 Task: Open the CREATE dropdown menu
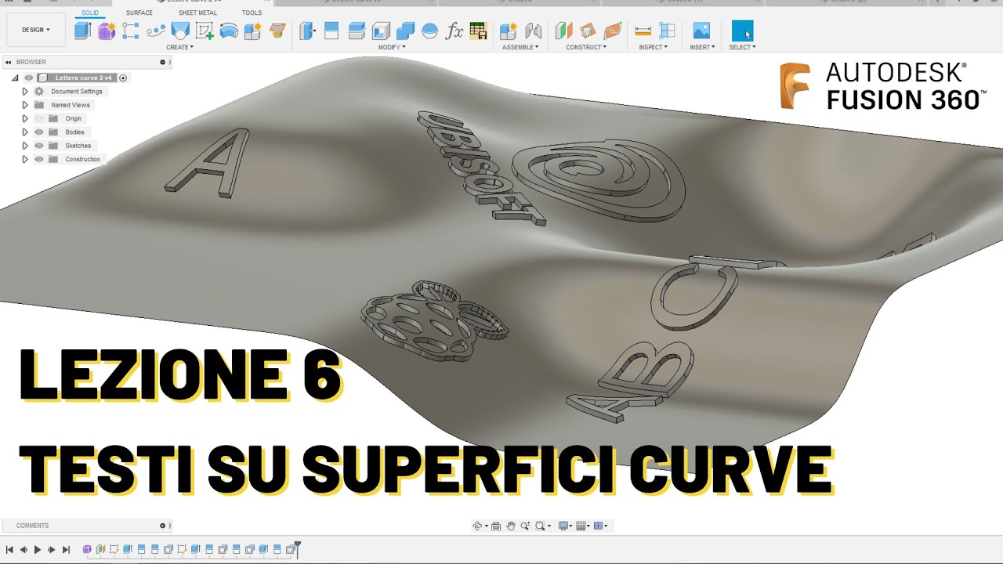pos(179,47)
